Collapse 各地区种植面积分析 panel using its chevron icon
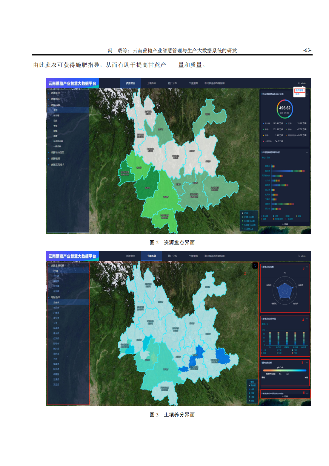The height and width of the screenshot is (466, 329). point(307,152)
